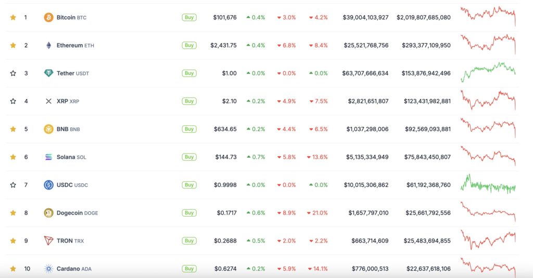Viewport: 533px width, 278px height.
Task: Open the Dogecoin DOGE coin page
Action: 77,213
